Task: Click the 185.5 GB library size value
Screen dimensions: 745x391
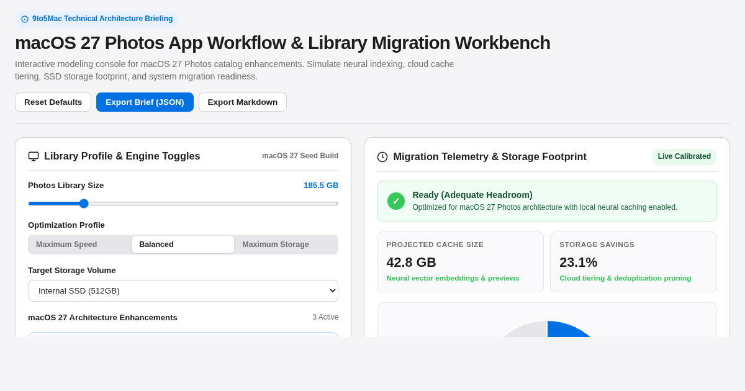Action: (321, 185)
